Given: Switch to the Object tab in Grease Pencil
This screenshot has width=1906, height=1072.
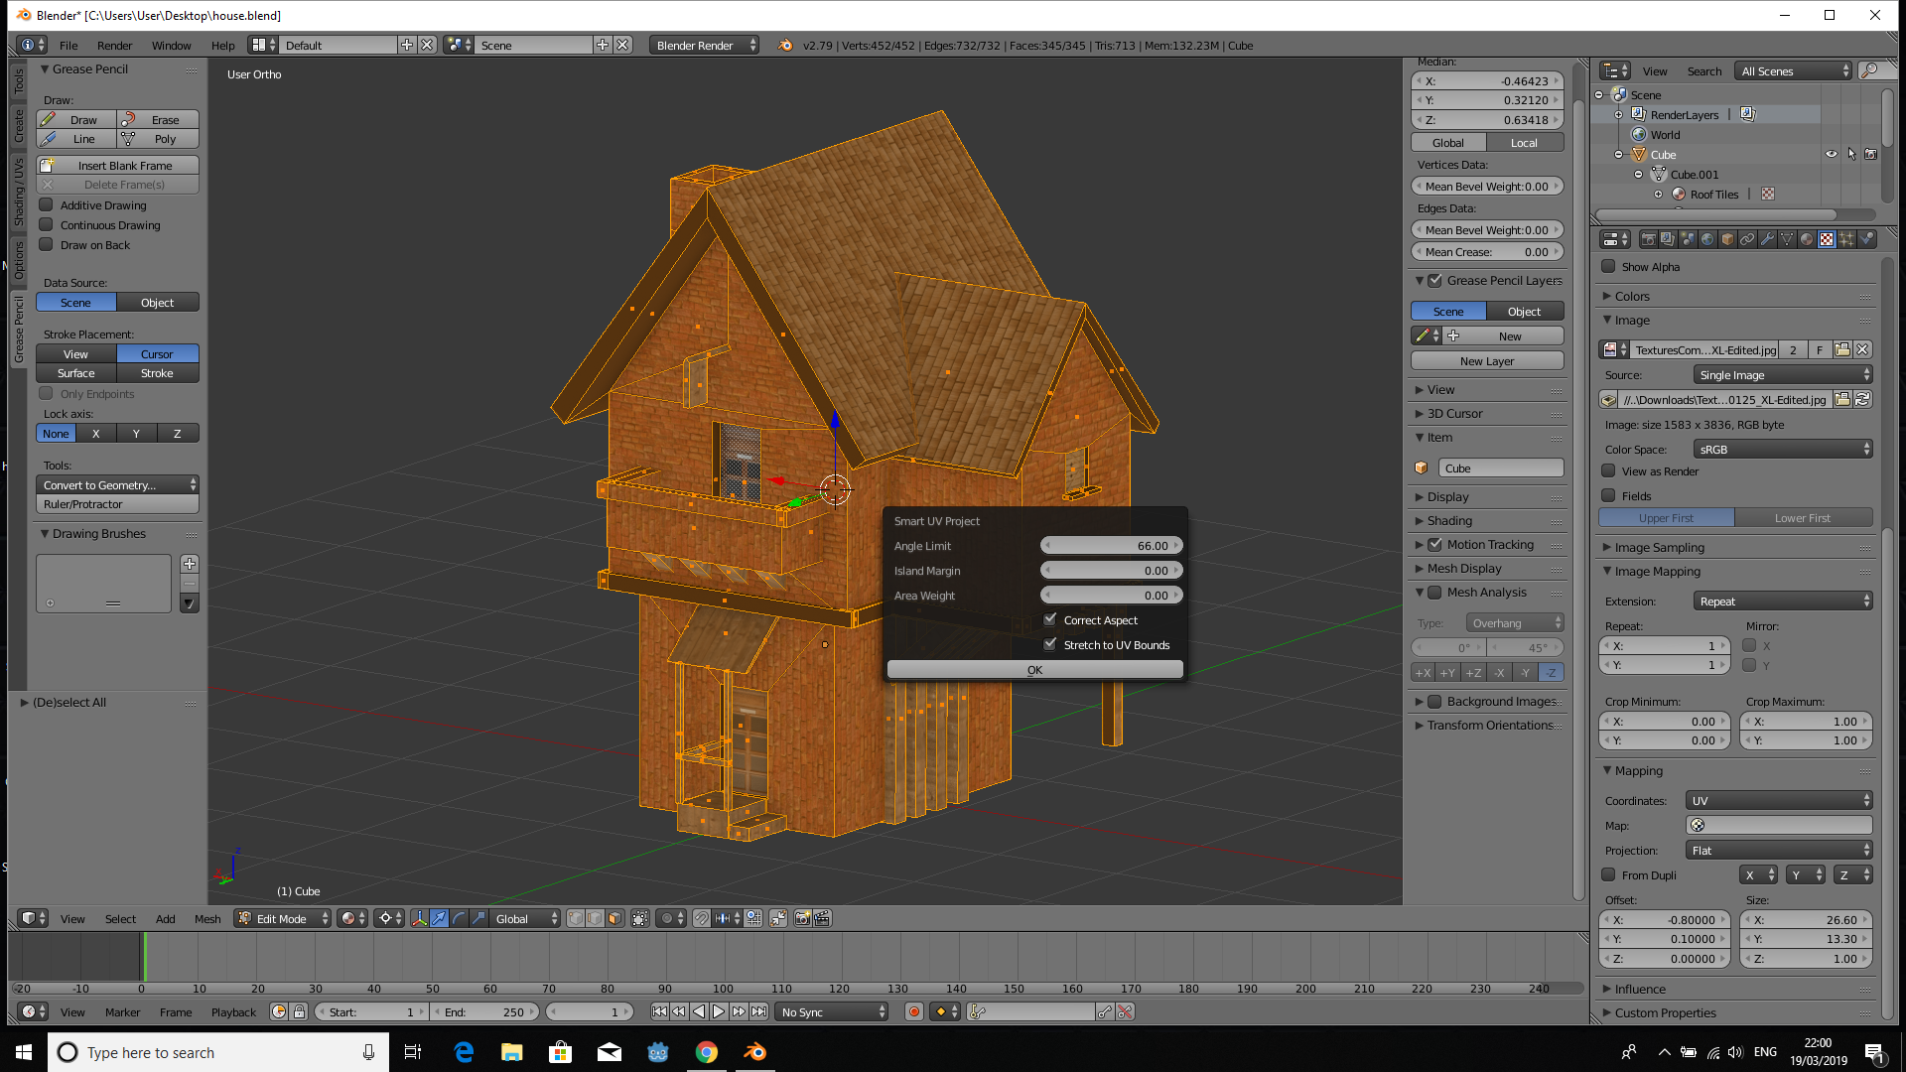Looking at the screenshot, I should click(x=156, y=303).
